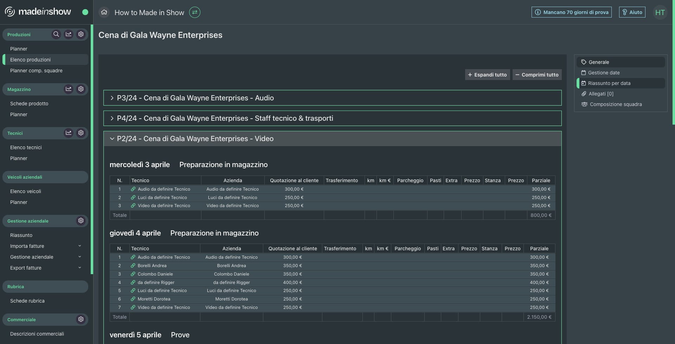The height and width of the screenshot is (344, 675).
Task: Expand Importa fatture submenu
Action: click(80, 246)
